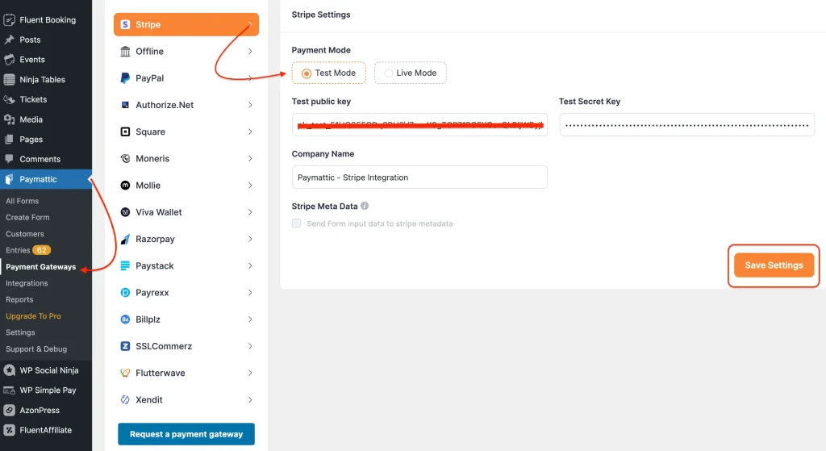
Task: Click the Fluent Booking sidebar icon
Action: (x=9, y=20)
